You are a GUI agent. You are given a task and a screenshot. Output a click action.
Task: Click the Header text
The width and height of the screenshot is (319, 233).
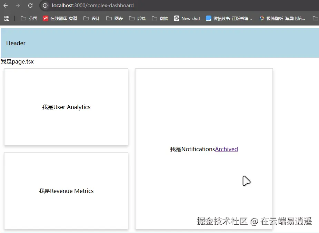pyautogui.click(x=16, y=43)
